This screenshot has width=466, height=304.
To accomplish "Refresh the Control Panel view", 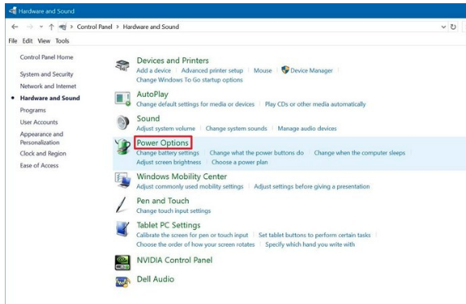I will point(453,27).
